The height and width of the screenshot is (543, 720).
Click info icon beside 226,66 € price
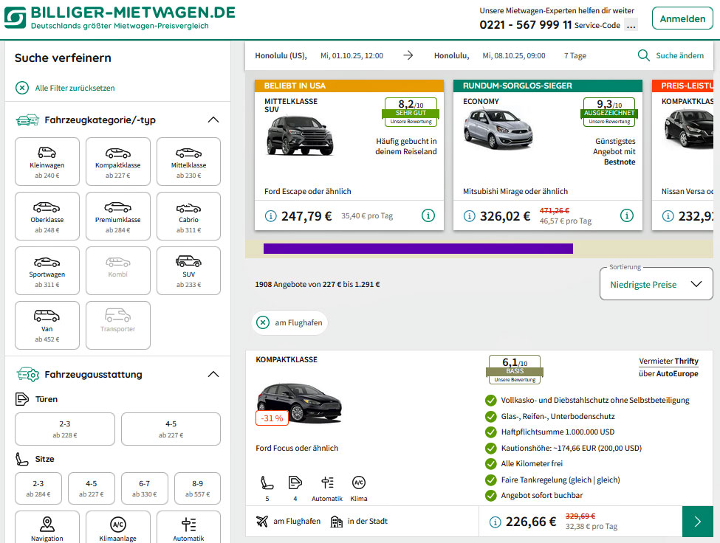[495, 522]
